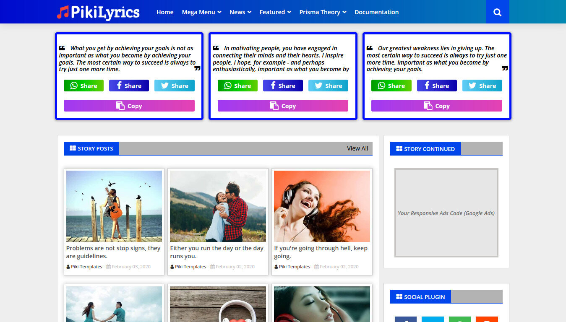Share the 'greatest weakness' quote on Twitter

tap(482, 86)
